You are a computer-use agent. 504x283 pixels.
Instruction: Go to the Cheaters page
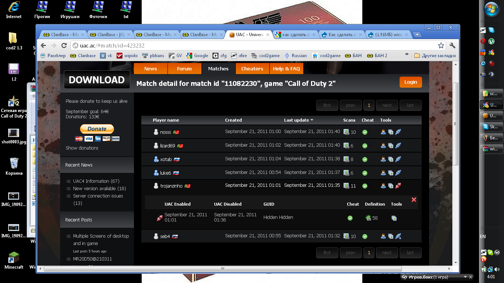(x=252, y=69)
